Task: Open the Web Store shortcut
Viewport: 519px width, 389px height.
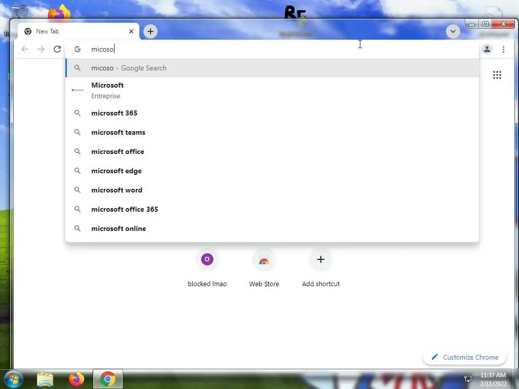Action: click(264, 267)
